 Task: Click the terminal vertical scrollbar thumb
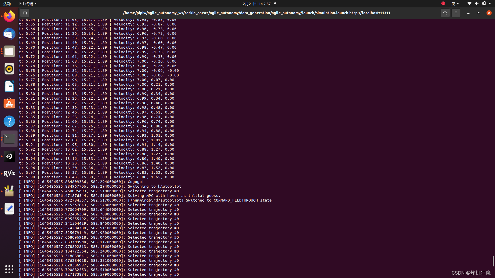[x=493, y=261]
